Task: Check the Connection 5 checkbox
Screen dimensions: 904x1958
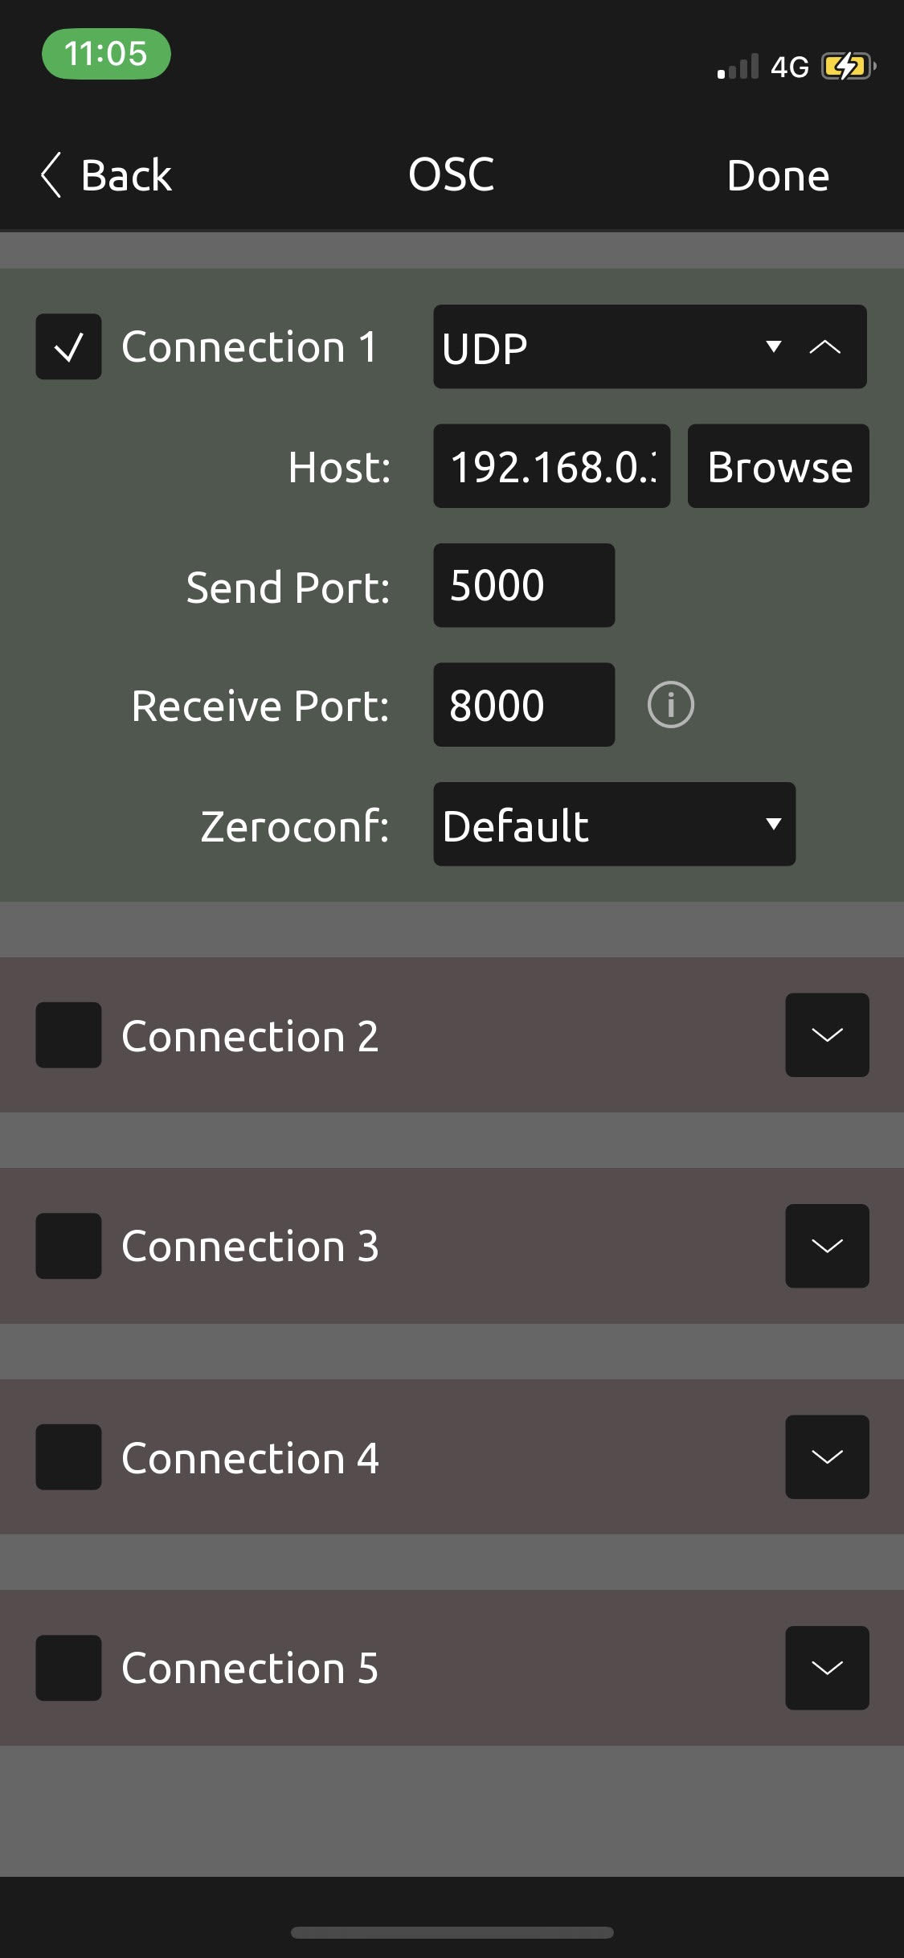Action: click(68, 1668)
